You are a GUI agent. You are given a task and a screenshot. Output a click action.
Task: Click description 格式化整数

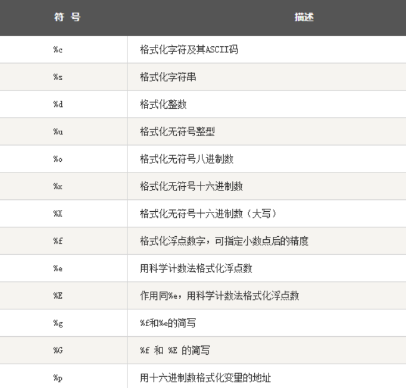point(163,104)
